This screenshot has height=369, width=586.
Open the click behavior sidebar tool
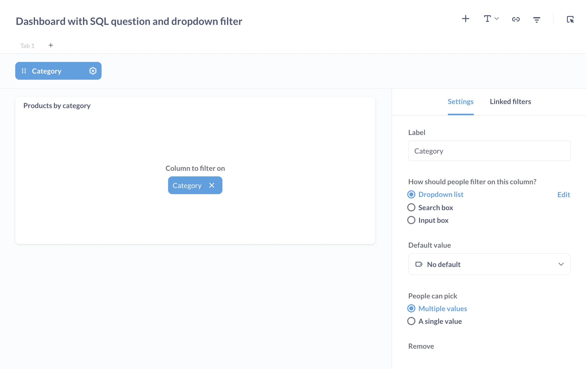click(570, 19)
